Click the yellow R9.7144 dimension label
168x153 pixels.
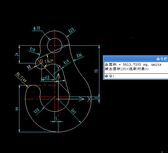[21, 77]
